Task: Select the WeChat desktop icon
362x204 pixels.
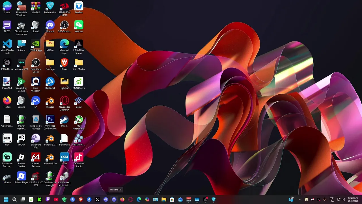Action: point(79,27)
